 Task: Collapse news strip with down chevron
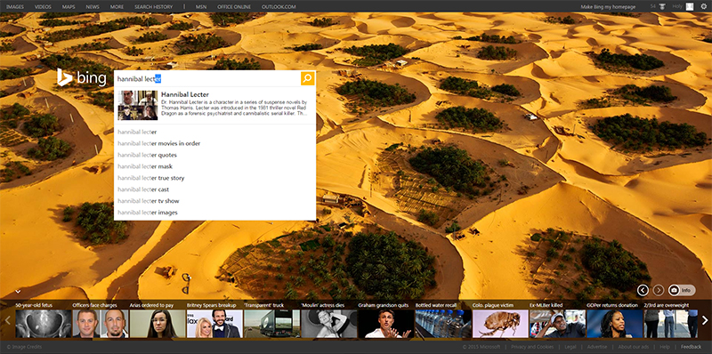[18, 292]
